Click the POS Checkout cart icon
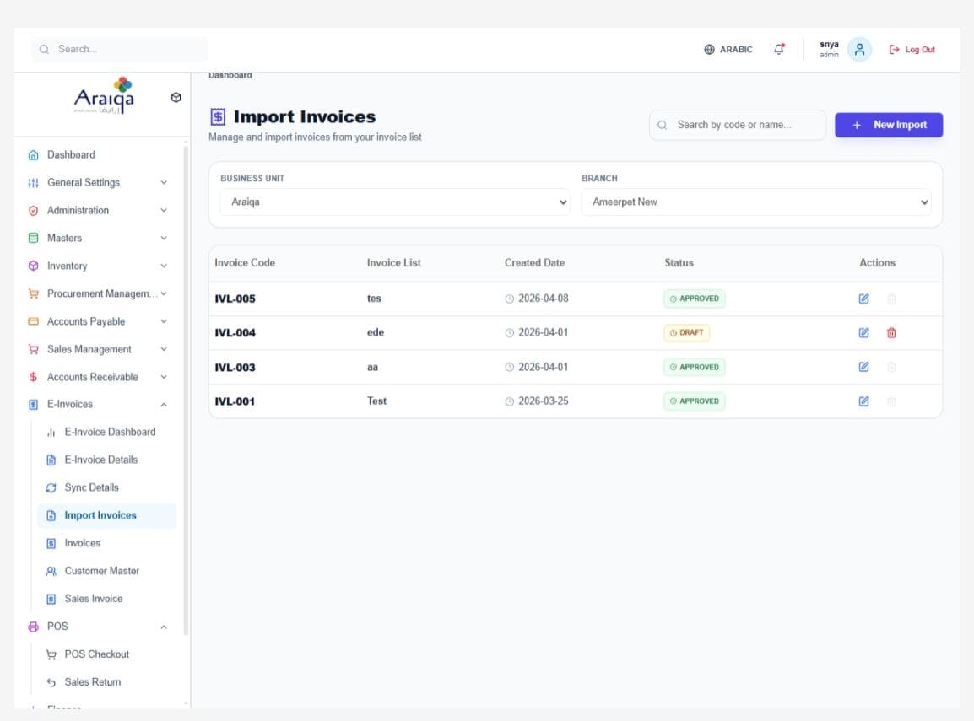974x721 pixels. click(x=51, y=654)
